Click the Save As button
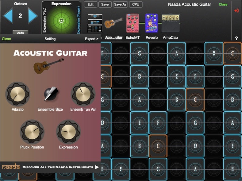Image resolution: width=242 pixels, height=181 pixels. click(120, 5)
